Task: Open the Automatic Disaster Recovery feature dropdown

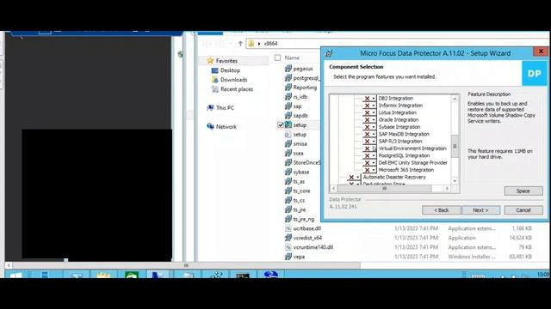Action: click(x=358, y=178)
